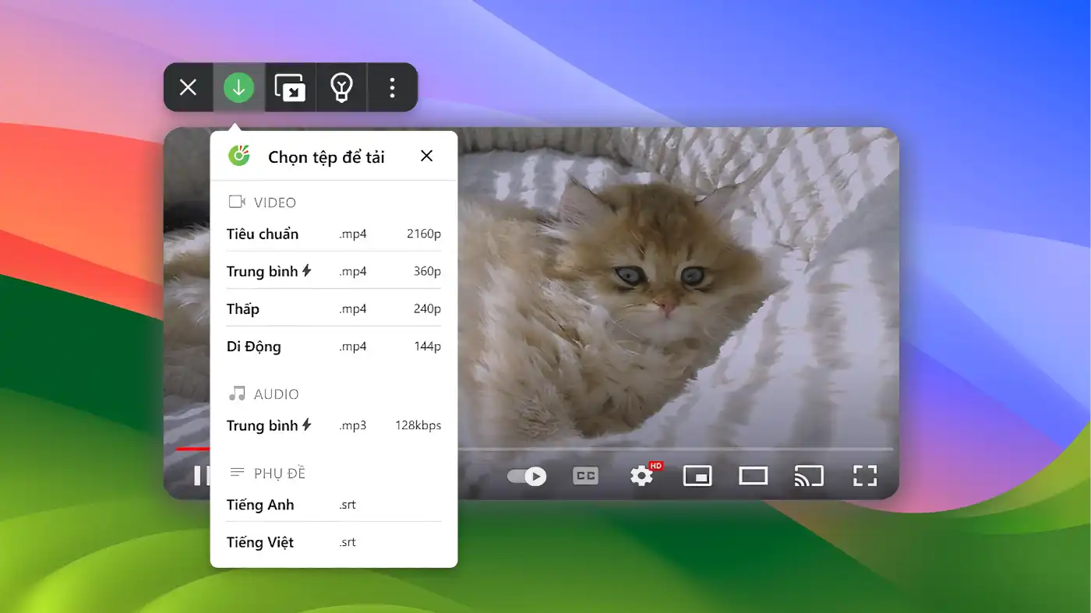This screenshot has height=613, width=1091.
Task: Enter fullscreen mode in video player
Action: 865,476
